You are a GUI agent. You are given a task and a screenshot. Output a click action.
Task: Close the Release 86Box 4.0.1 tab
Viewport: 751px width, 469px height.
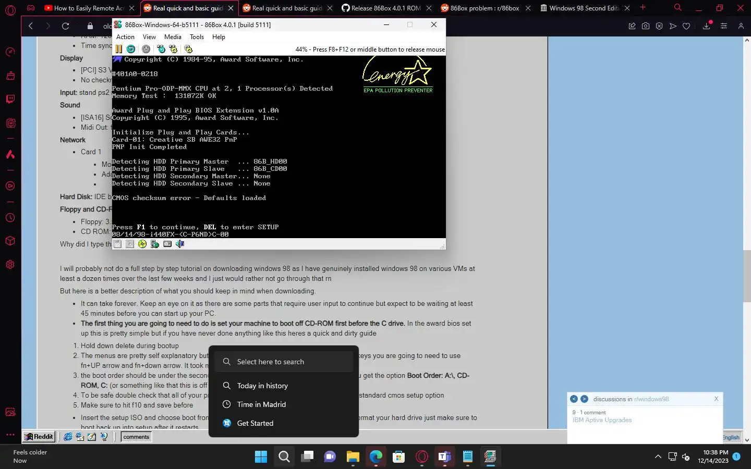click(x=429, y=8)
